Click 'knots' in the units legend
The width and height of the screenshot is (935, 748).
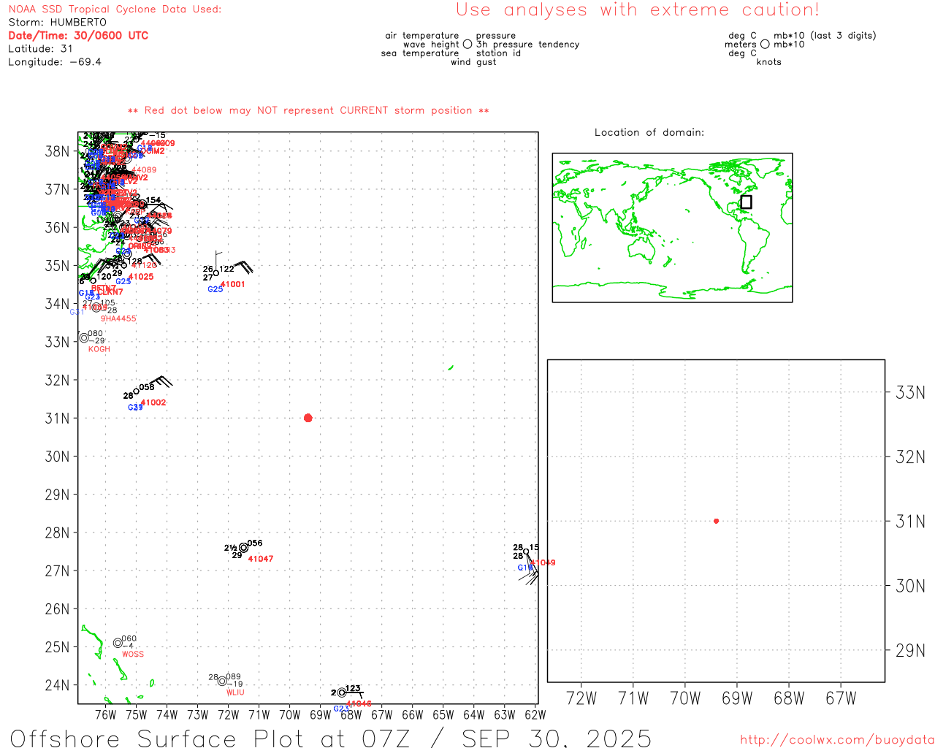[x=769, y=61]
